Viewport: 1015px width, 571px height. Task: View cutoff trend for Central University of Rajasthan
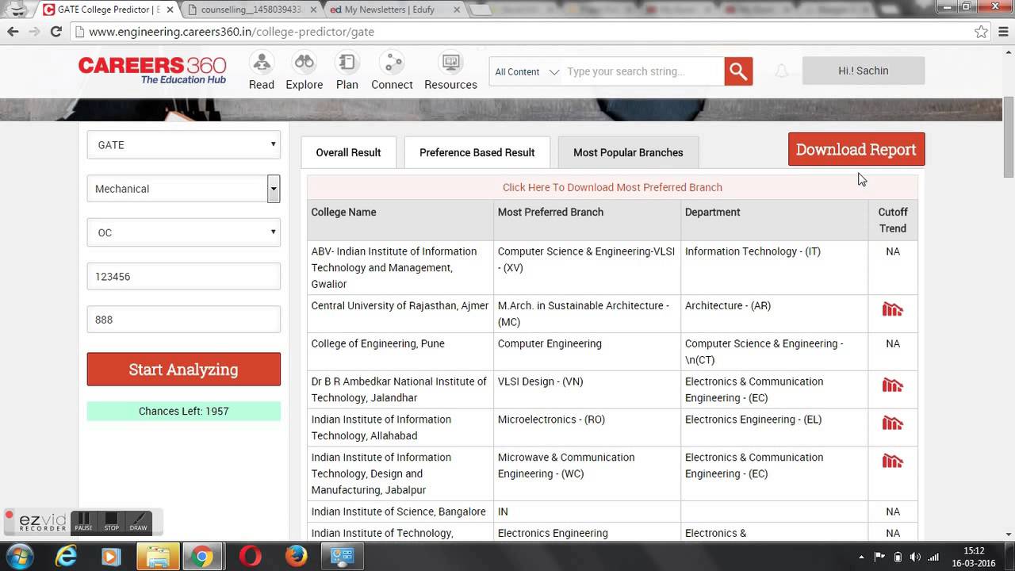point(893,309)
